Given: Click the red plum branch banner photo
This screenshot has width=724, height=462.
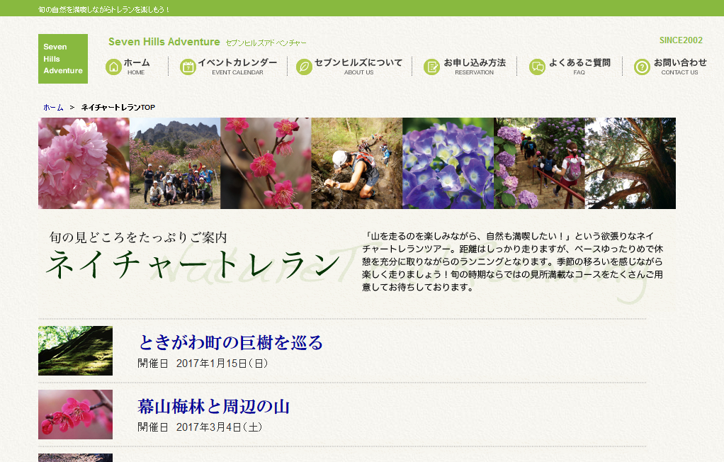Looking at the screenshot, I should click(266, 163).
